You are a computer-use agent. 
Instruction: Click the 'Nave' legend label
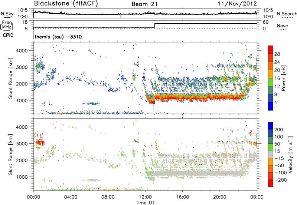[283, 26]
